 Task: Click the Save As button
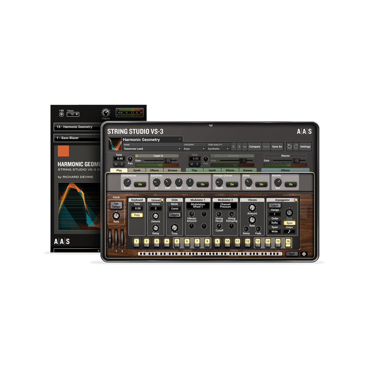point(277,147)
